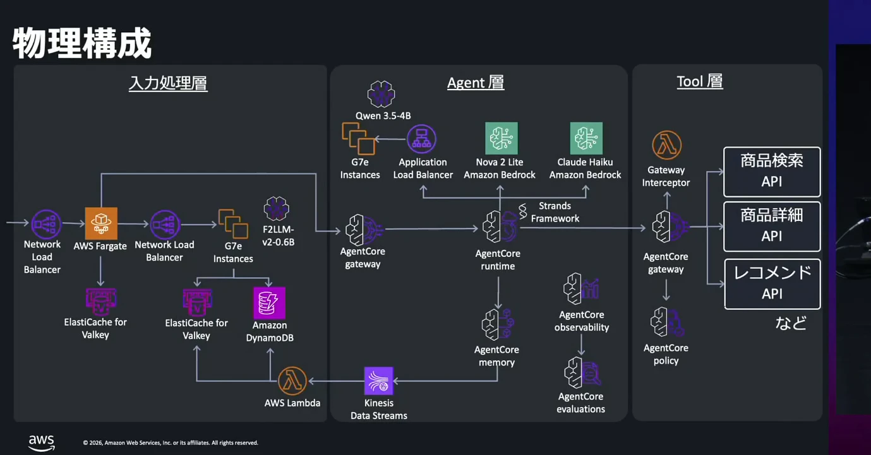Select 'Nova 2 Lite Amazon Bedrock' label
The height and width of the screenshot is (455, 871).
tap(500, 168)
